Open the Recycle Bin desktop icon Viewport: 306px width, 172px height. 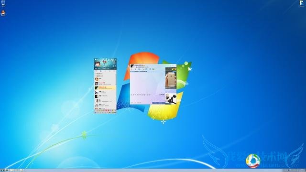(x=3, y=3)
